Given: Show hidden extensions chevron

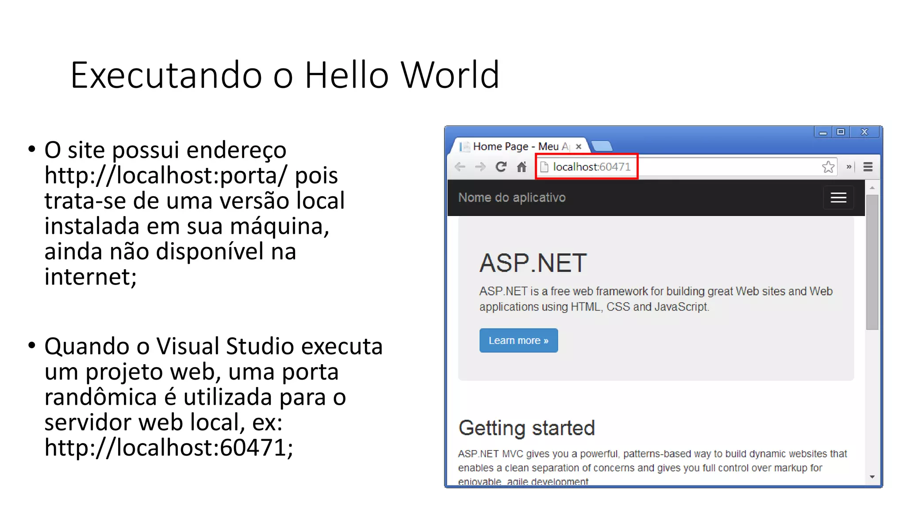Looking at the screenshot, I should [x=849, y=167].
